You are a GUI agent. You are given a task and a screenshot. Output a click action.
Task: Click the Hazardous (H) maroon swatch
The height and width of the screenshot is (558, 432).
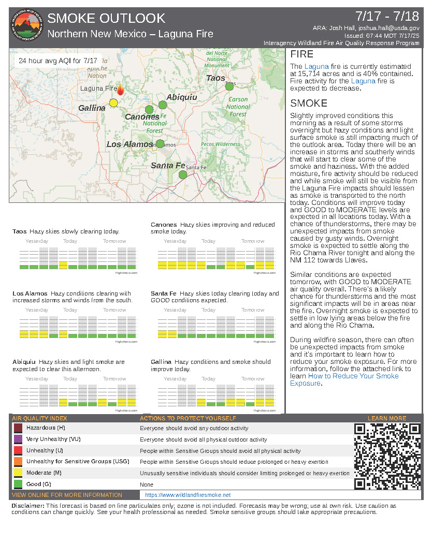(x=18, y=428)
